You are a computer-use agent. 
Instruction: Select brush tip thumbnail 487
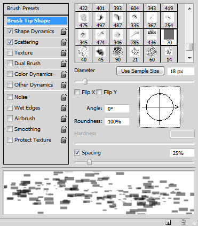(x=117, y=20)
